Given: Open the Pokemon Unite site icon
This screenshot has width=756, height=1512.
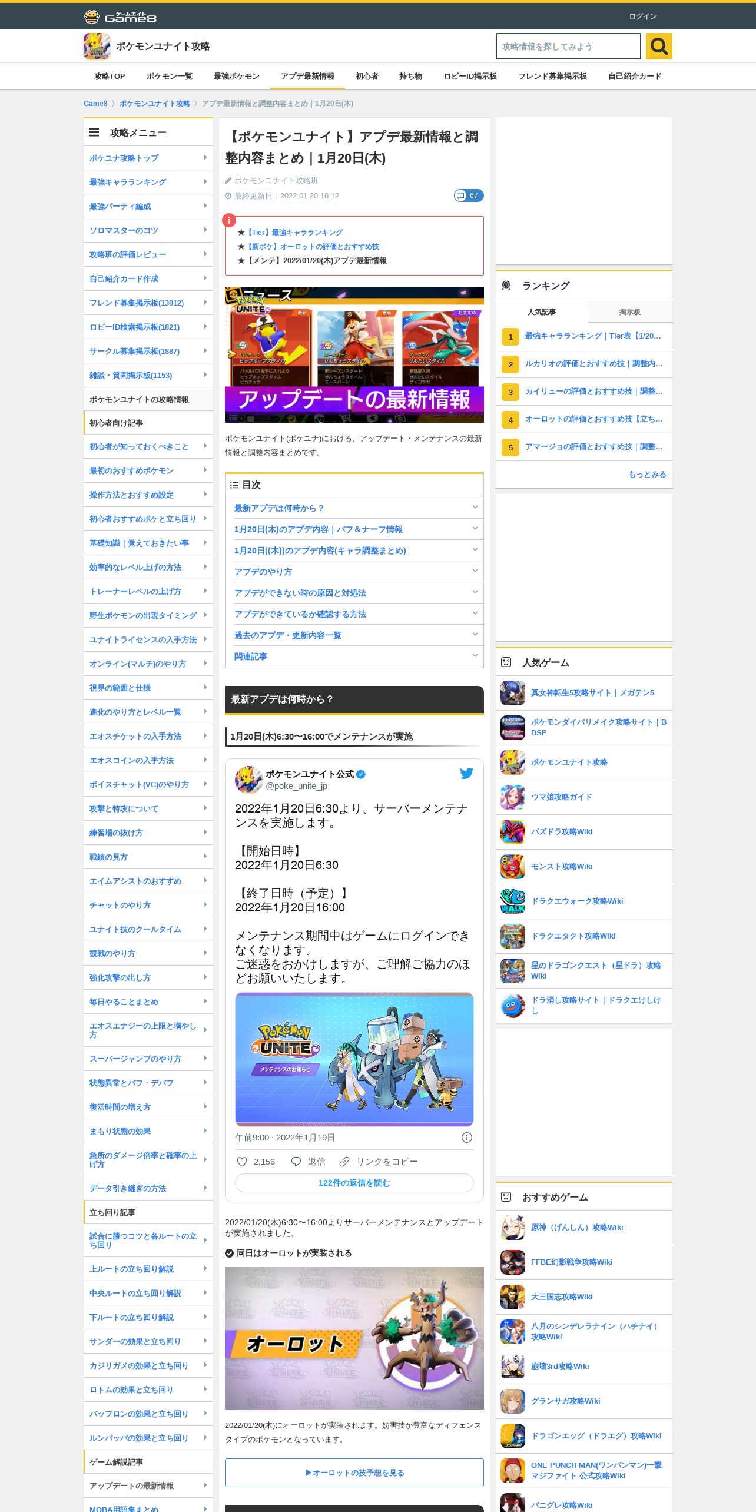Looking at the screenshot, I should pyautogui.click(x=97, y=46).
